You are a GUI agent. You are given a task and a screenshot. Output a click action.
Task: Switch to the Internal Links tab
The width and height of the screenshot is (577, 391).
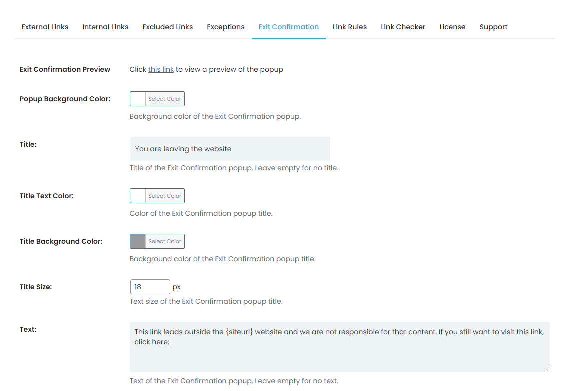pyautogui.click(x=105, y=27)
